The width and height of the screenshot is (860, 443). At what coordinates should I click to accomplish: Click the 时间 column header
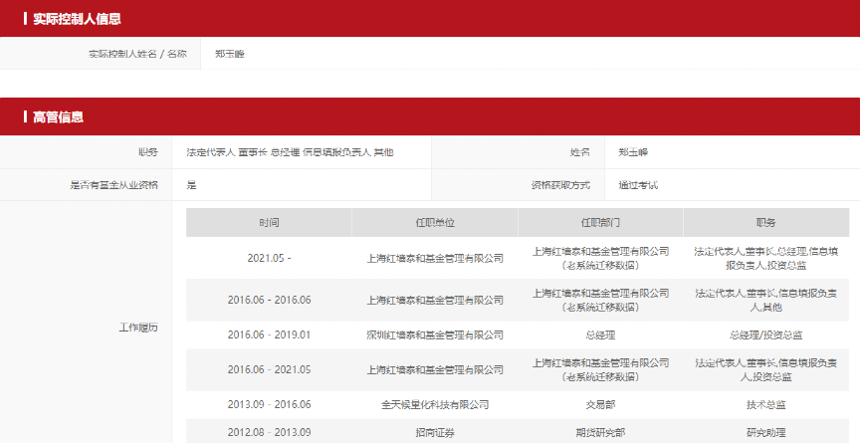click(269, 222)
